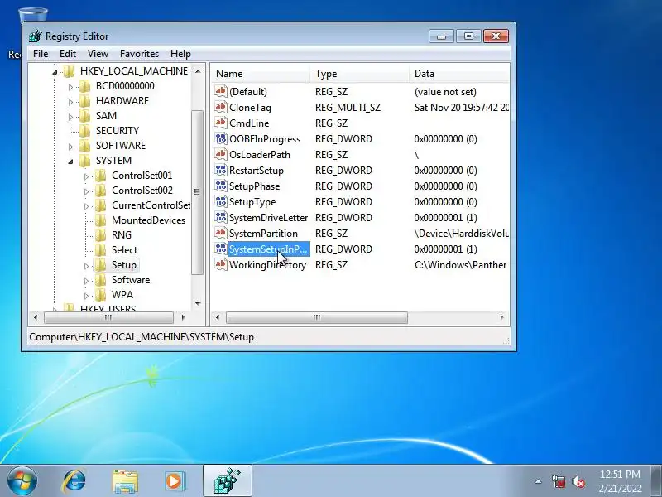
Task: Click the tree pane horizontal scroll-left arrow
Action: tap(36, 317)
